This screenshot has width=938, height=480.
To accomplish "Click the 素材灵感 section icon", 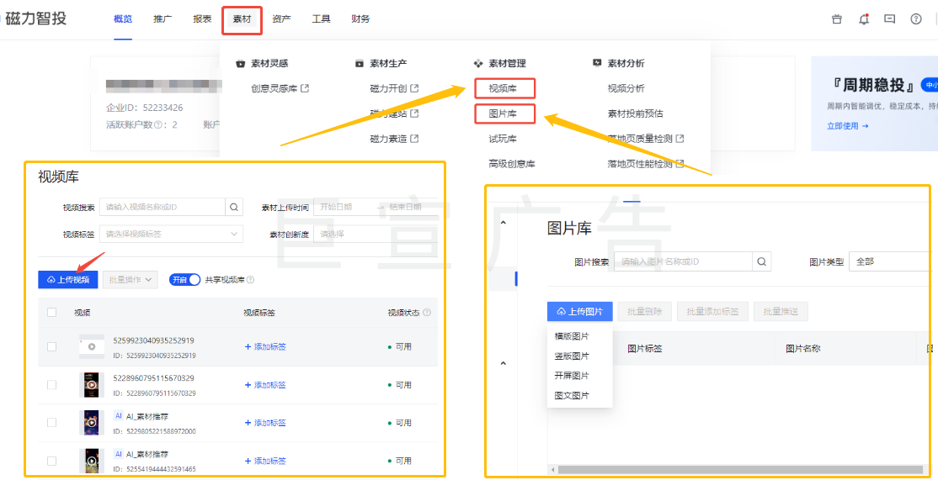I will coord(241,63).
